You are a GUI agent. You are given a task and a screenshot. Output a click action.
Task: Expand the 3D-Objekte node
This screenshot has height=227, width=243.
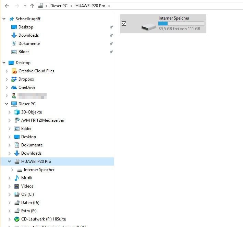click(x=10, y=112)
